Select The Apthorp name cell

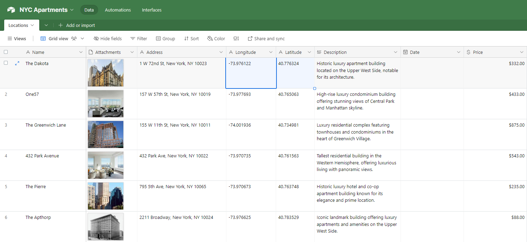[54, 227]
